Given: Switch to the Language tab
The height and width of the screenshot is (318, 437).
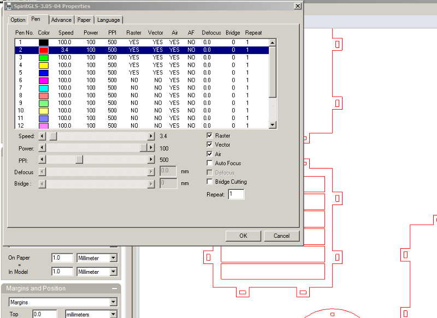Looking at the screenshot, I should coord(108,20).
